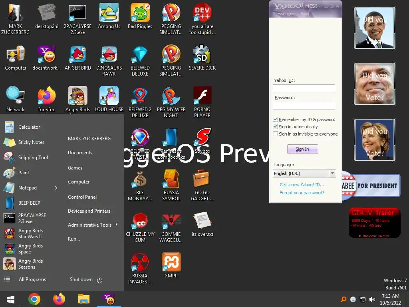Expand the Notepad submenu arrow
Screen dimensions: 409x307
tap(56, 188)
